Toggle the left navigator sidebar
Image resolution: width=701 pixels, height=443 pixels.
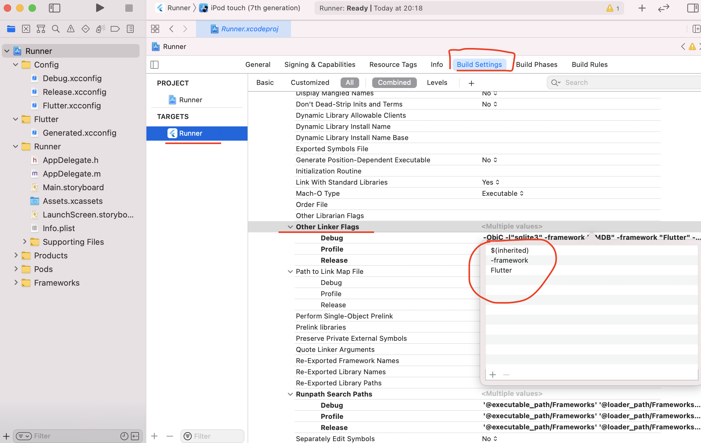(x=55, y=8)
